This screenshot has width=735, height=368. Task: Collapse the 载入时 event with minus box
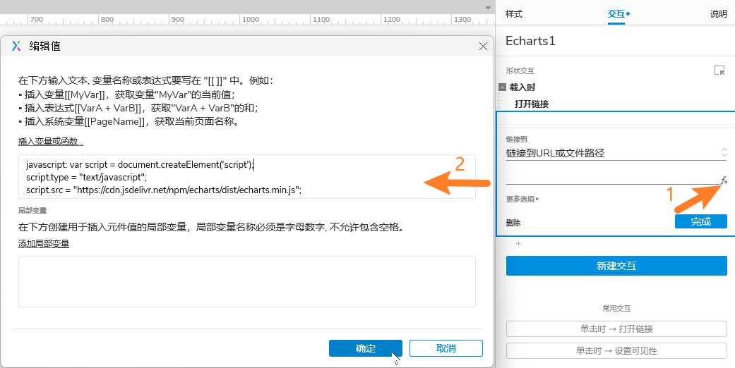[x=503, y=87]
